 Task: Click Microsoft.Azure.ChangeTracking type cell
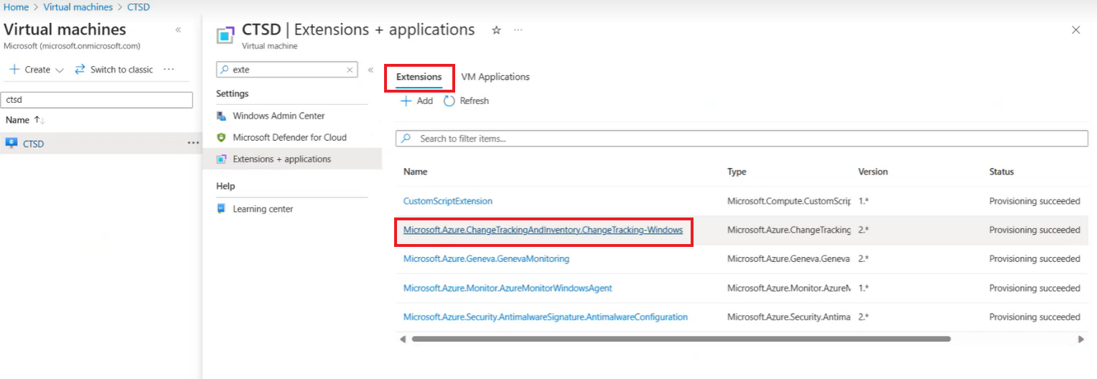(789, 230)
